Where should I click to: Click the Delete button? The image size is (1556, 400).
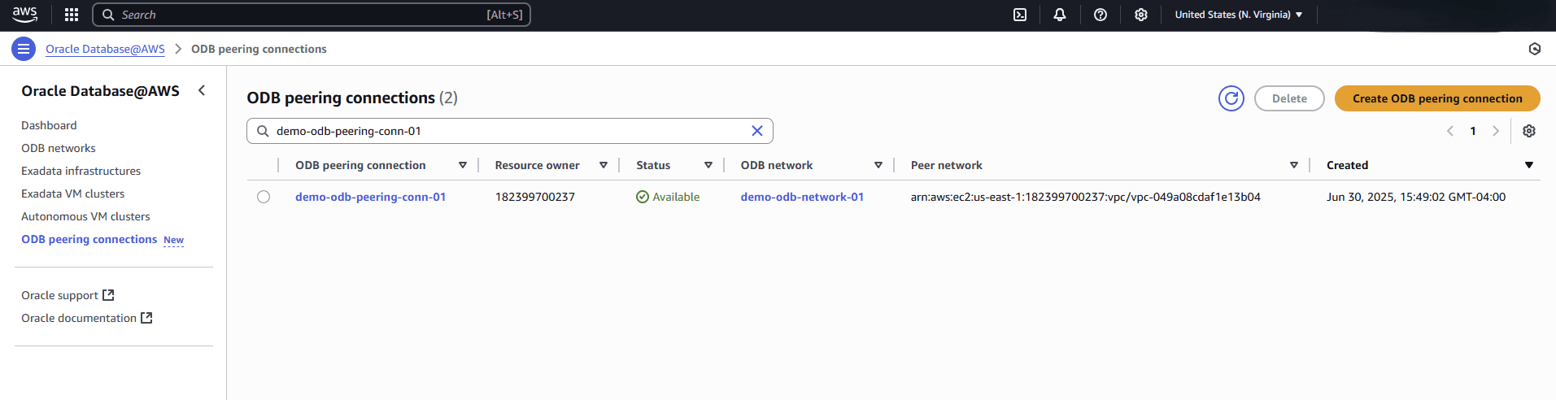pos(1289,98)
